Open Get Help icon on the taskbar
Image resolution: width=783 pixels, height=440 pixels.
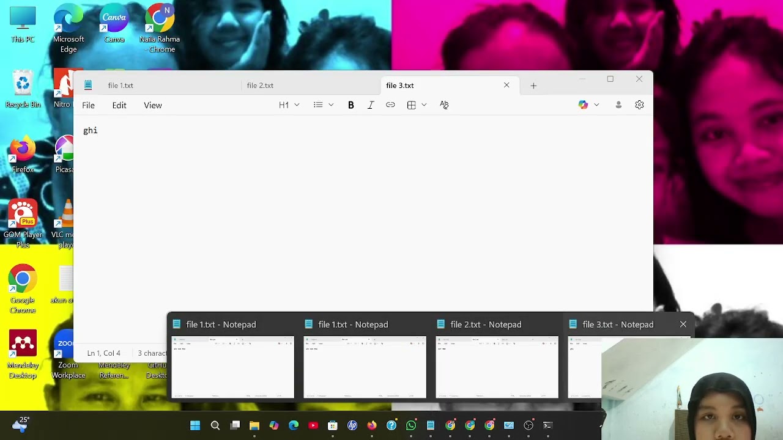[x=391, y=425]
